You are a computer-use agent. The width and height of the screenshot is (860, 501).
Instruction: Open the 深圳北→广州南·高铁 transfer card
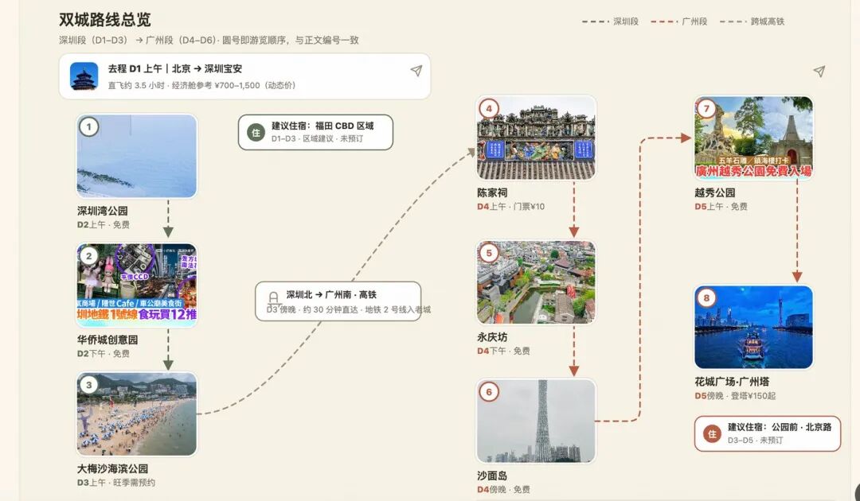(x=338, y=301)
